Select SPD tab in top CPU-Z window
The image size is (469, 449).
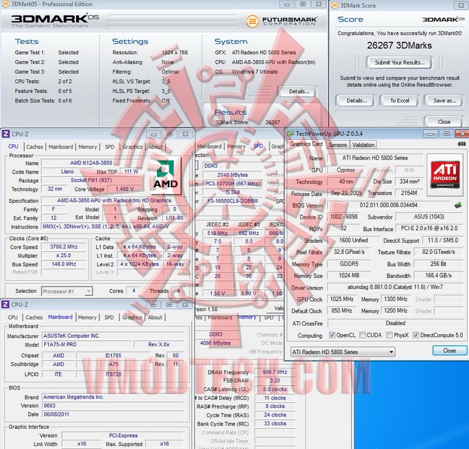click(x=109, y=147)
